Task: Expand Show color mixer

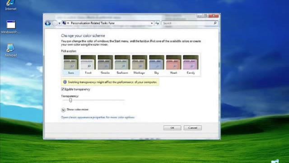Action: pyautogui.click(x=63, y=110)
